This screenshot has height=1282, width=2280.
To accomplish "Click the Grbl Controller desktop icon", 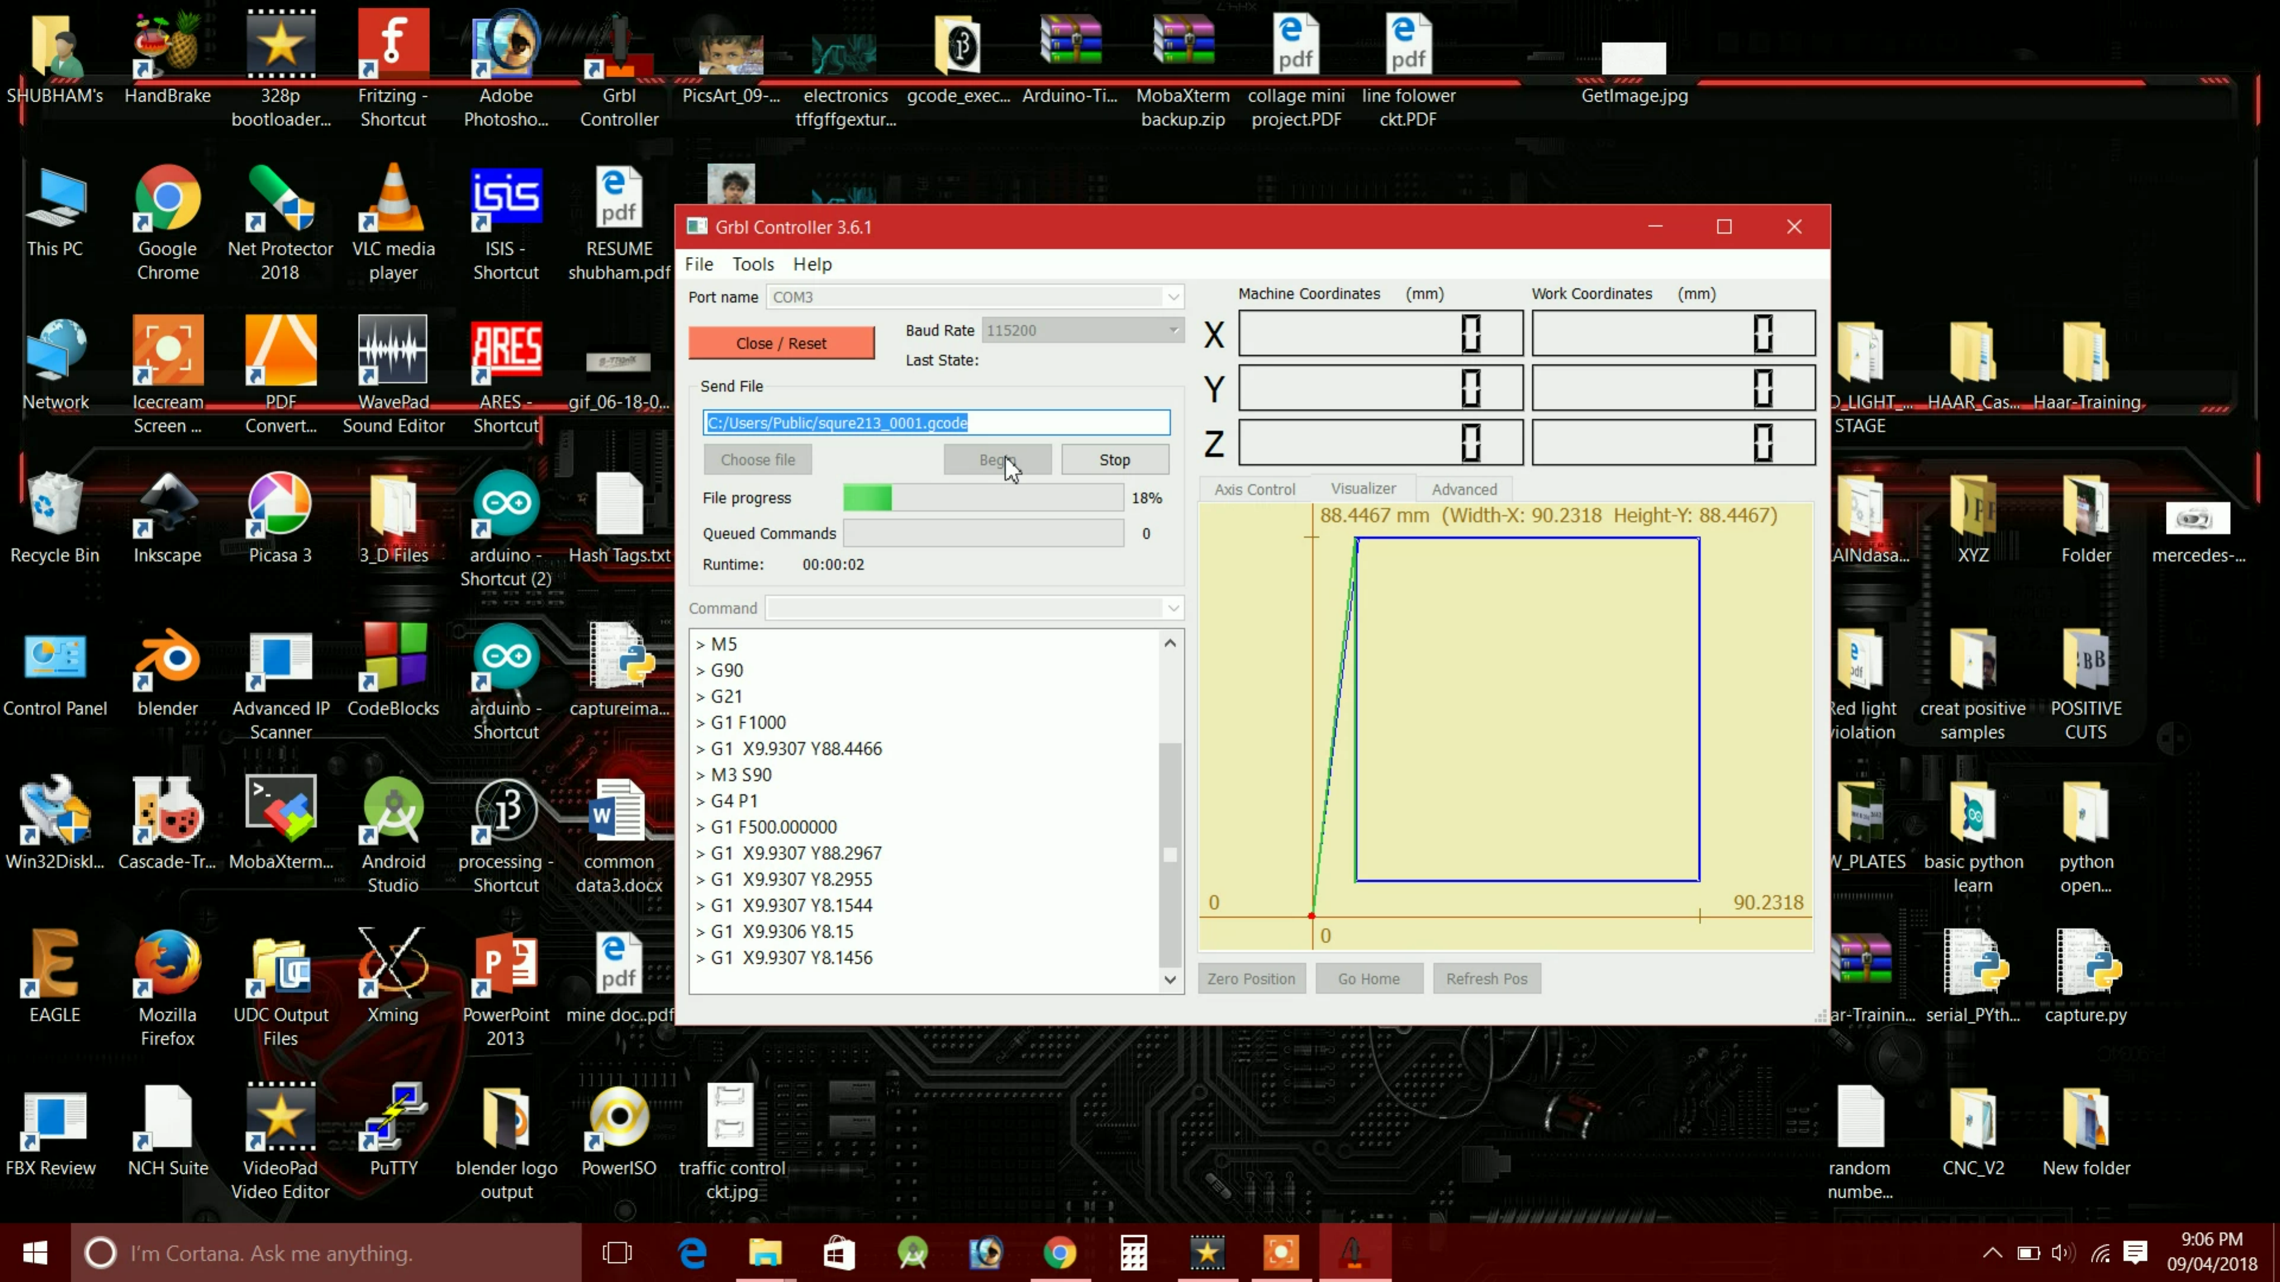I will pos(619,46).
